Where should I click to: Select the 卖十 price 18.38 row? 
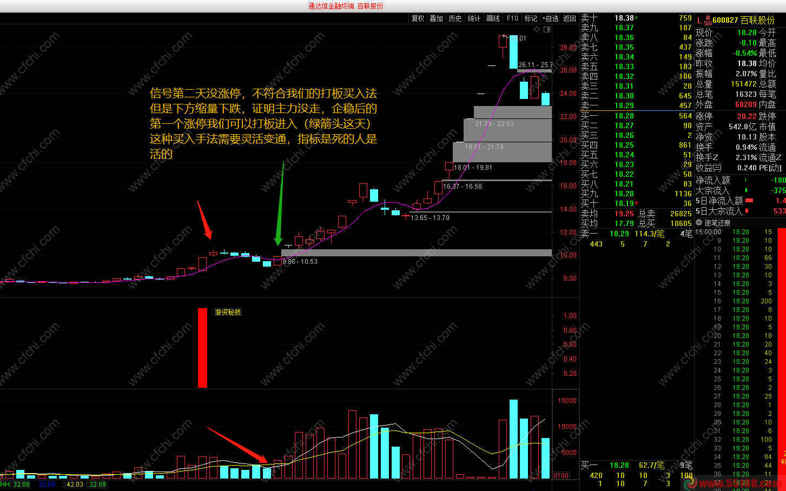(x=637, y=18)
